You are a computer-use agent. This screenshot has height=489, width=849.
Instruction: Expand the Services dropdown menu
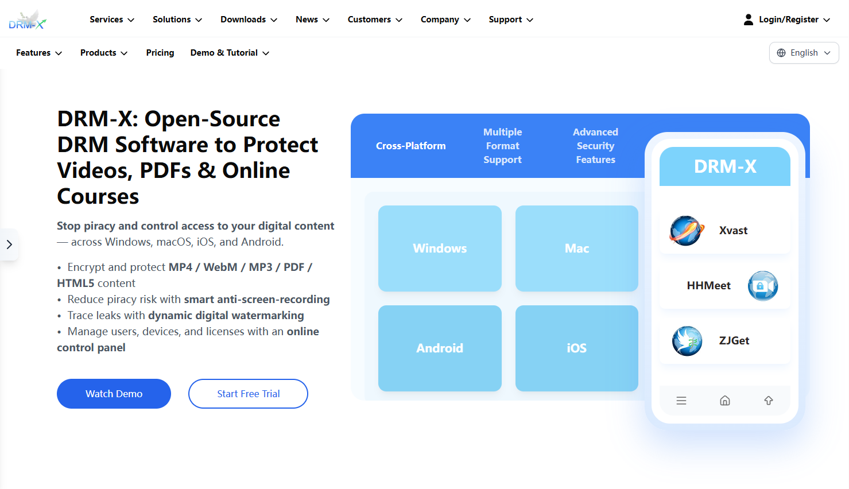(x=112, y=20)
